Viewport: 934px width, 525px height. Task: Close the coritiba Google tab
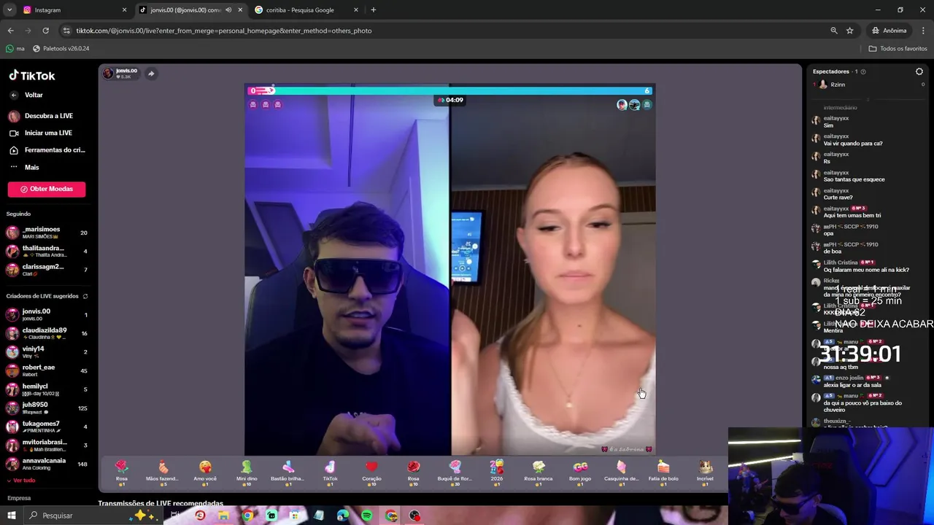[x=356, y=10]
